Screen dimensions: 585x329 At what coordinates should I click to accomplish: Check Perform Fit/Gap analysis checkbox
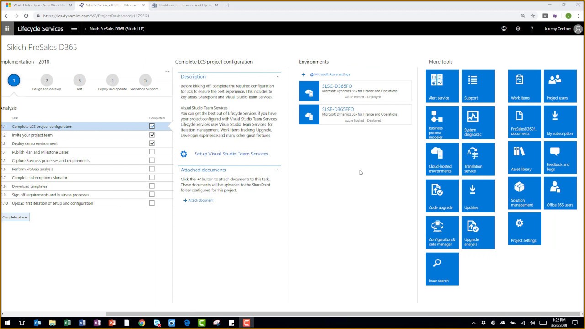tap(152, 169)
